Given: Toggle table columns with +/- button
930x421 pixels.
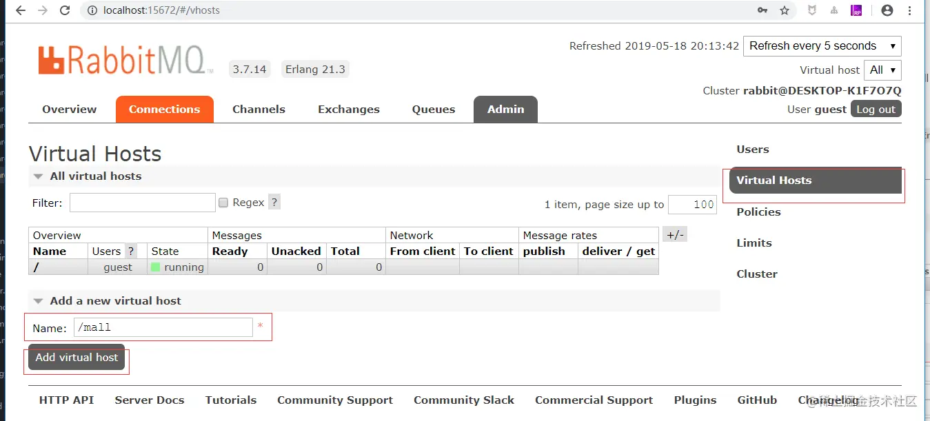Looking at the screenshot, I should [x=674, y=235].
